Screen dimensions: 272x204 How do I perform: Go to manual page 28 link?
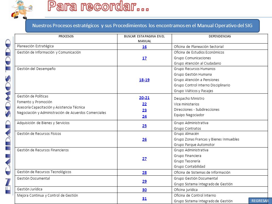coord(144,173)
